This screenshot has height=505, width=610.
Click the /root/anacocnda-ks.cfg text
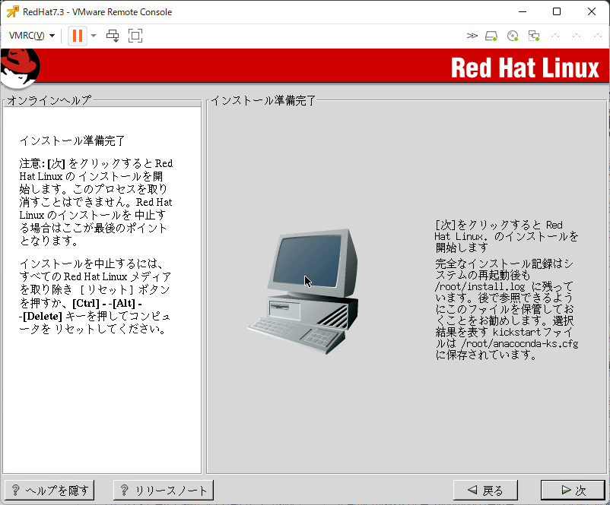(519, 344)
